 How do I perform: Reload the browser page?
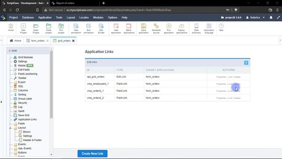[x=17, y=10]
